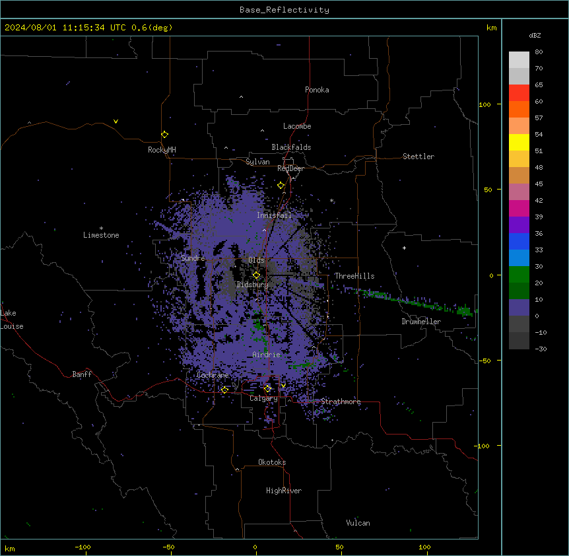This screenshot has height=556, width=569.
Task: Click the Didsbury label
Action: coord(253,285)
